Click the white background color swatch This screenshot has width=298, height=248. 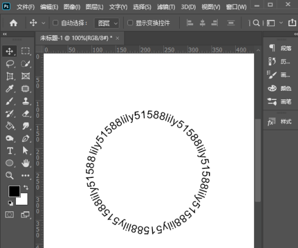point(23,200)
